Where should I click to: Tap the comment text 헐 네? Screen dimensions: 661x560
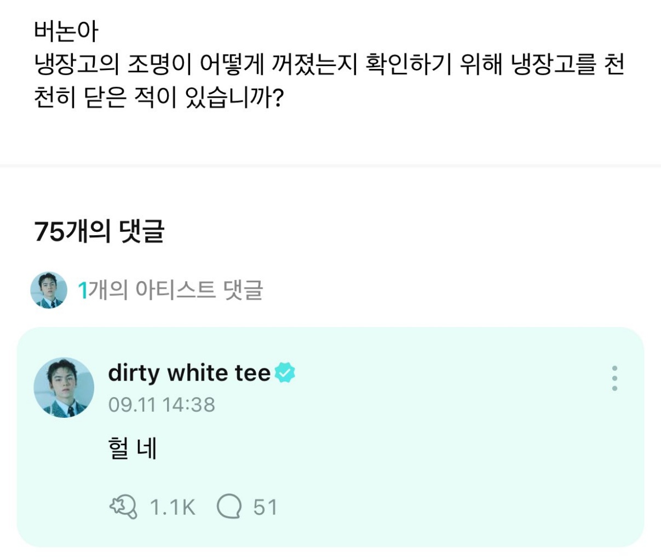point(133,449)
